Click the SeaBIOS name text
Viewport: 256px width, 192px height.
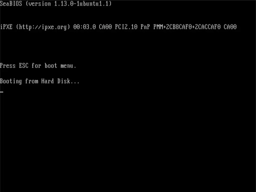11,3
